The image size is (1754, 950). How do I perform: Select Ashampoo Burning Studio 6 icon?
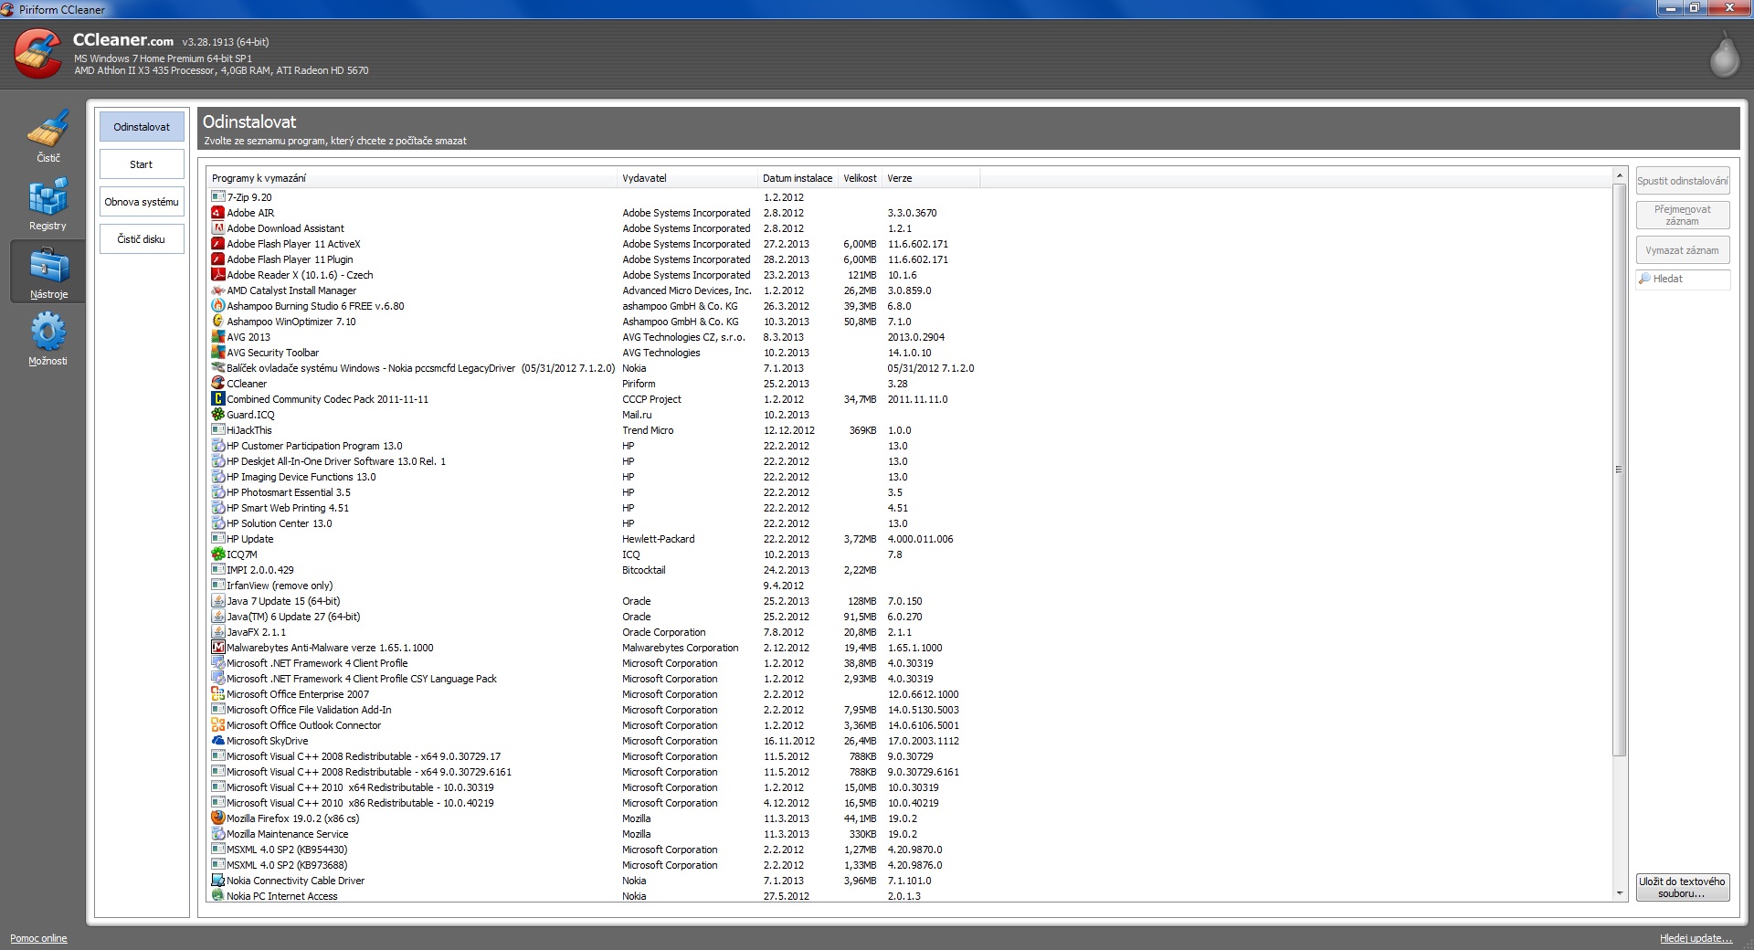point(218,306)
